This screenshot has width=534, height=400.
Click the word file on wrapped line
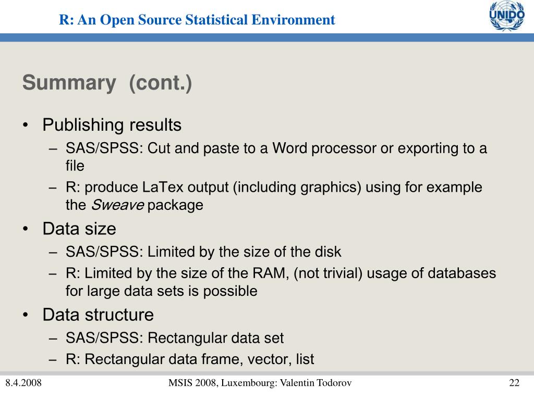point(75,166)
